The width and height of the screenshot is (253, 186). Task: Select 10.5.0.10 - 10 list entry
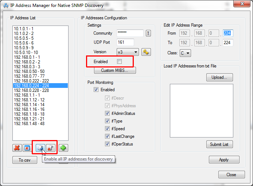pos(26,52)
